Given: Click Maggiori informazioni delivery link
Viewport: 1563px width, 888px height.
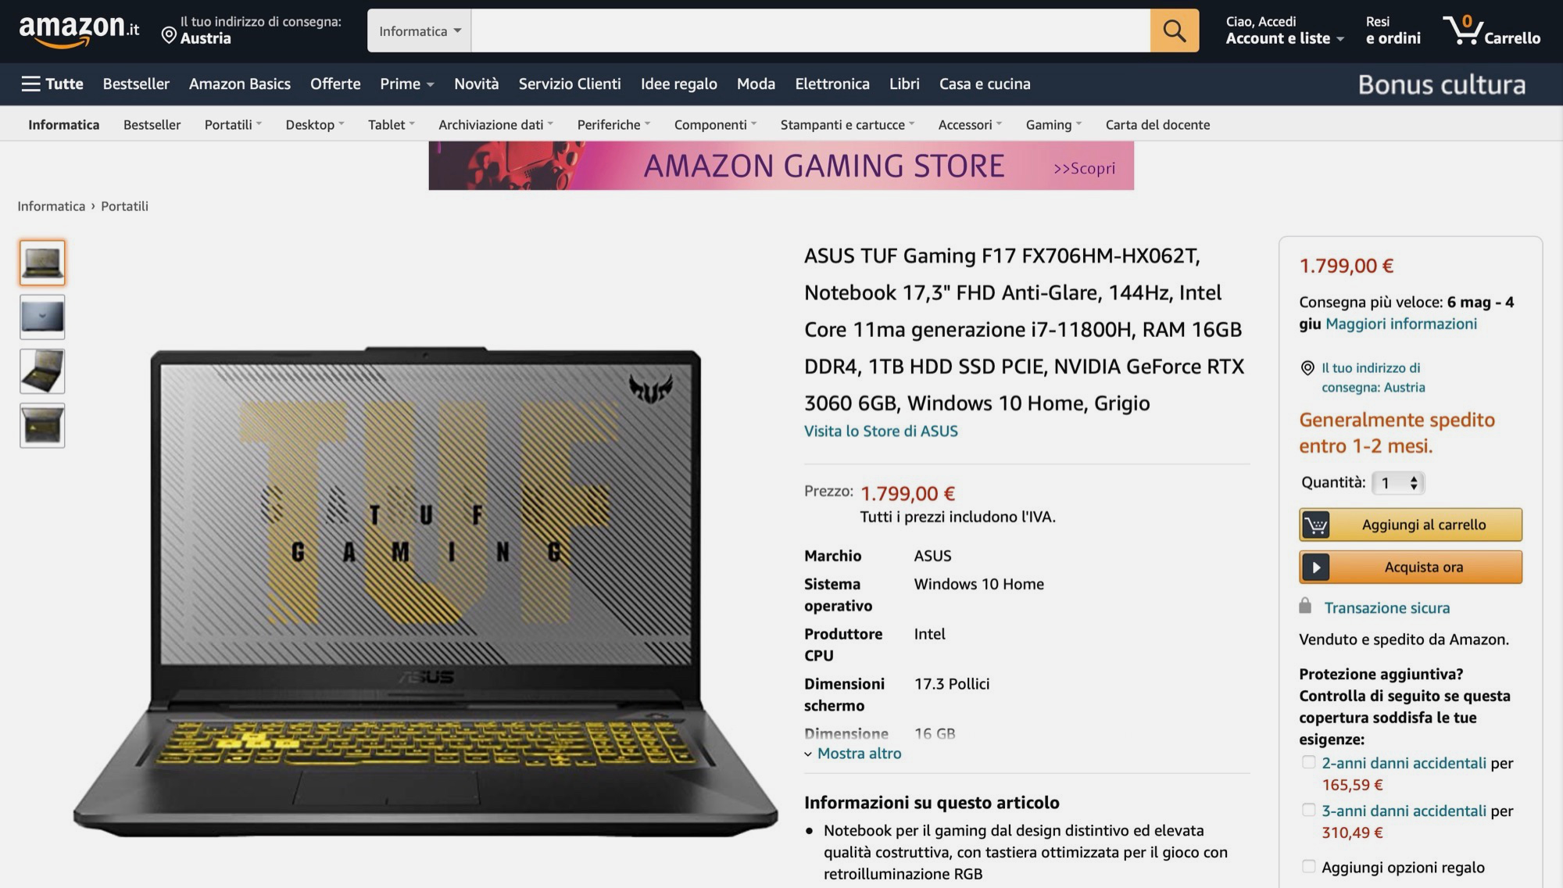Looking at the screenshot, I should (x=1401, y=324).
